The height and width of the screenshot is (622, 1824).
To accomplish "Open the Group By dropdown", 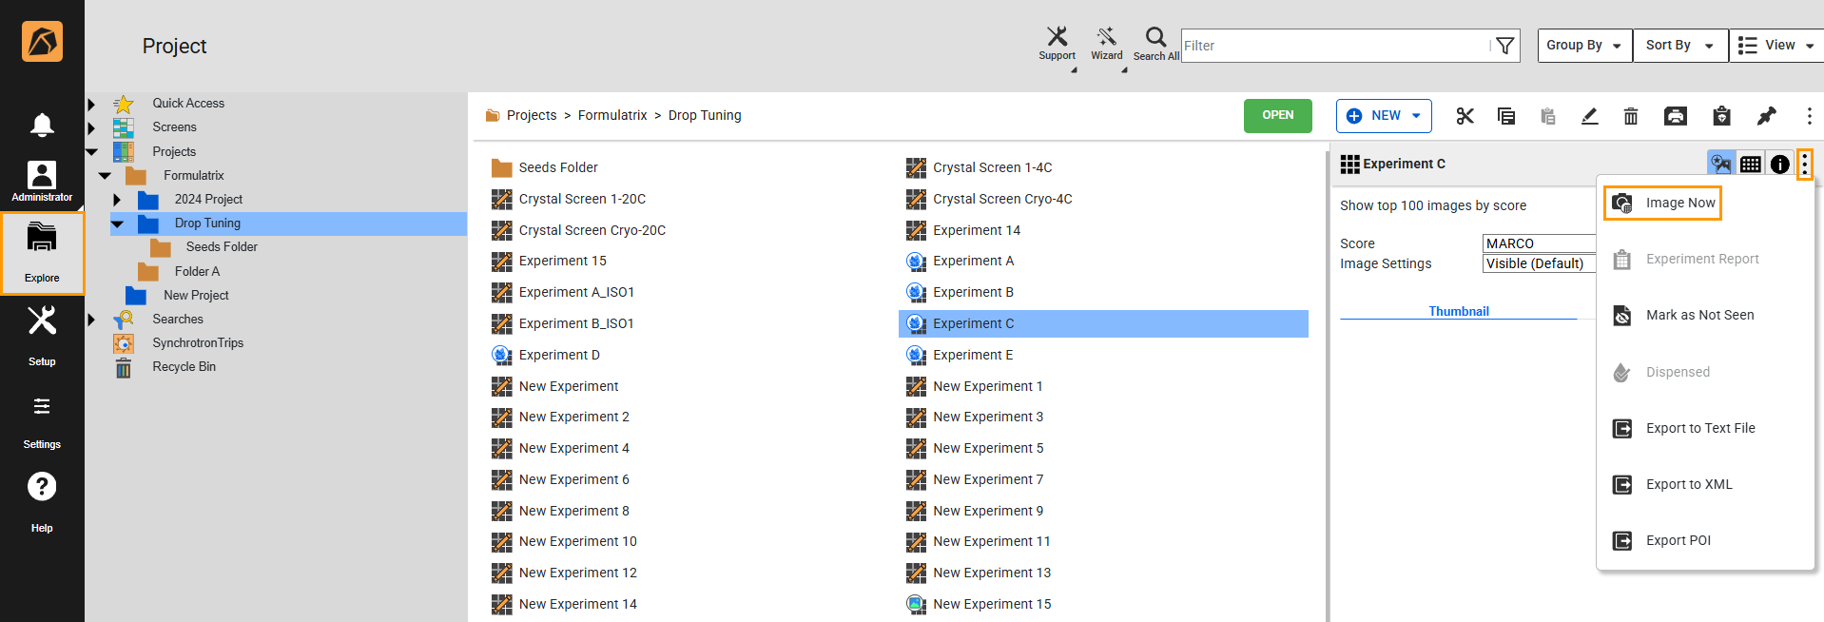I will pyautogui.click(x=1583, y=46).
